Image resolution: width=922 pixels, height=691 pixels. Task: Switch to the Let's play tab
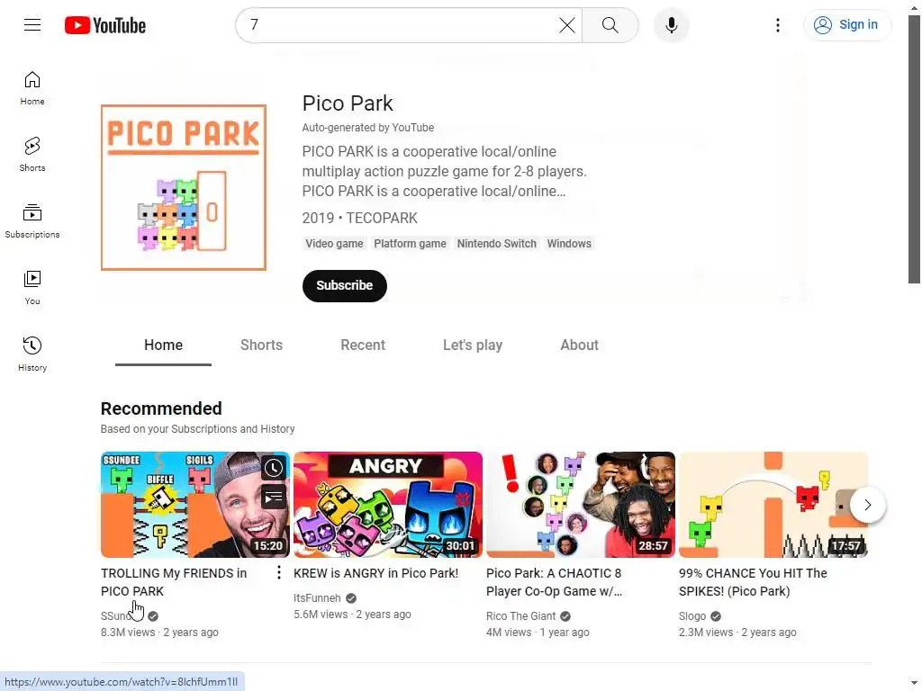472,345
